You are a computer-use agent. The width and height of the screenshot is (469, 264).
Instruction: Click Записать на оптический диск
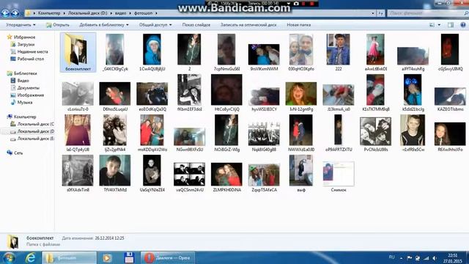coord(248,25)
